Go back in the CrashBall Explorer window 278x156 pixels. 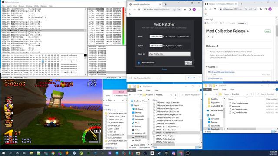click(206, 94)
